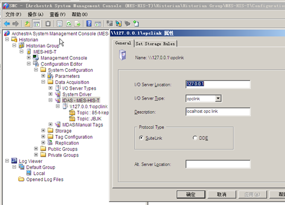Select Topic: 85-t-kep tree item
The width and height of the screenshot is (285, 205).
tap(93, 113)
